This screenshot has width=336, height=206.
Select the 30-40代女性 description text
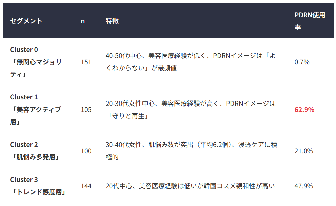coord(191,151)
